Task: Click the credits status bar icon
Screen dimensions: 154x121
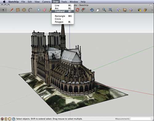Action: (6, 119)
